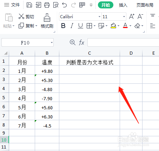The image size is (159, 151).
Task: Click the Redo arrow
Action: [73, 5]
